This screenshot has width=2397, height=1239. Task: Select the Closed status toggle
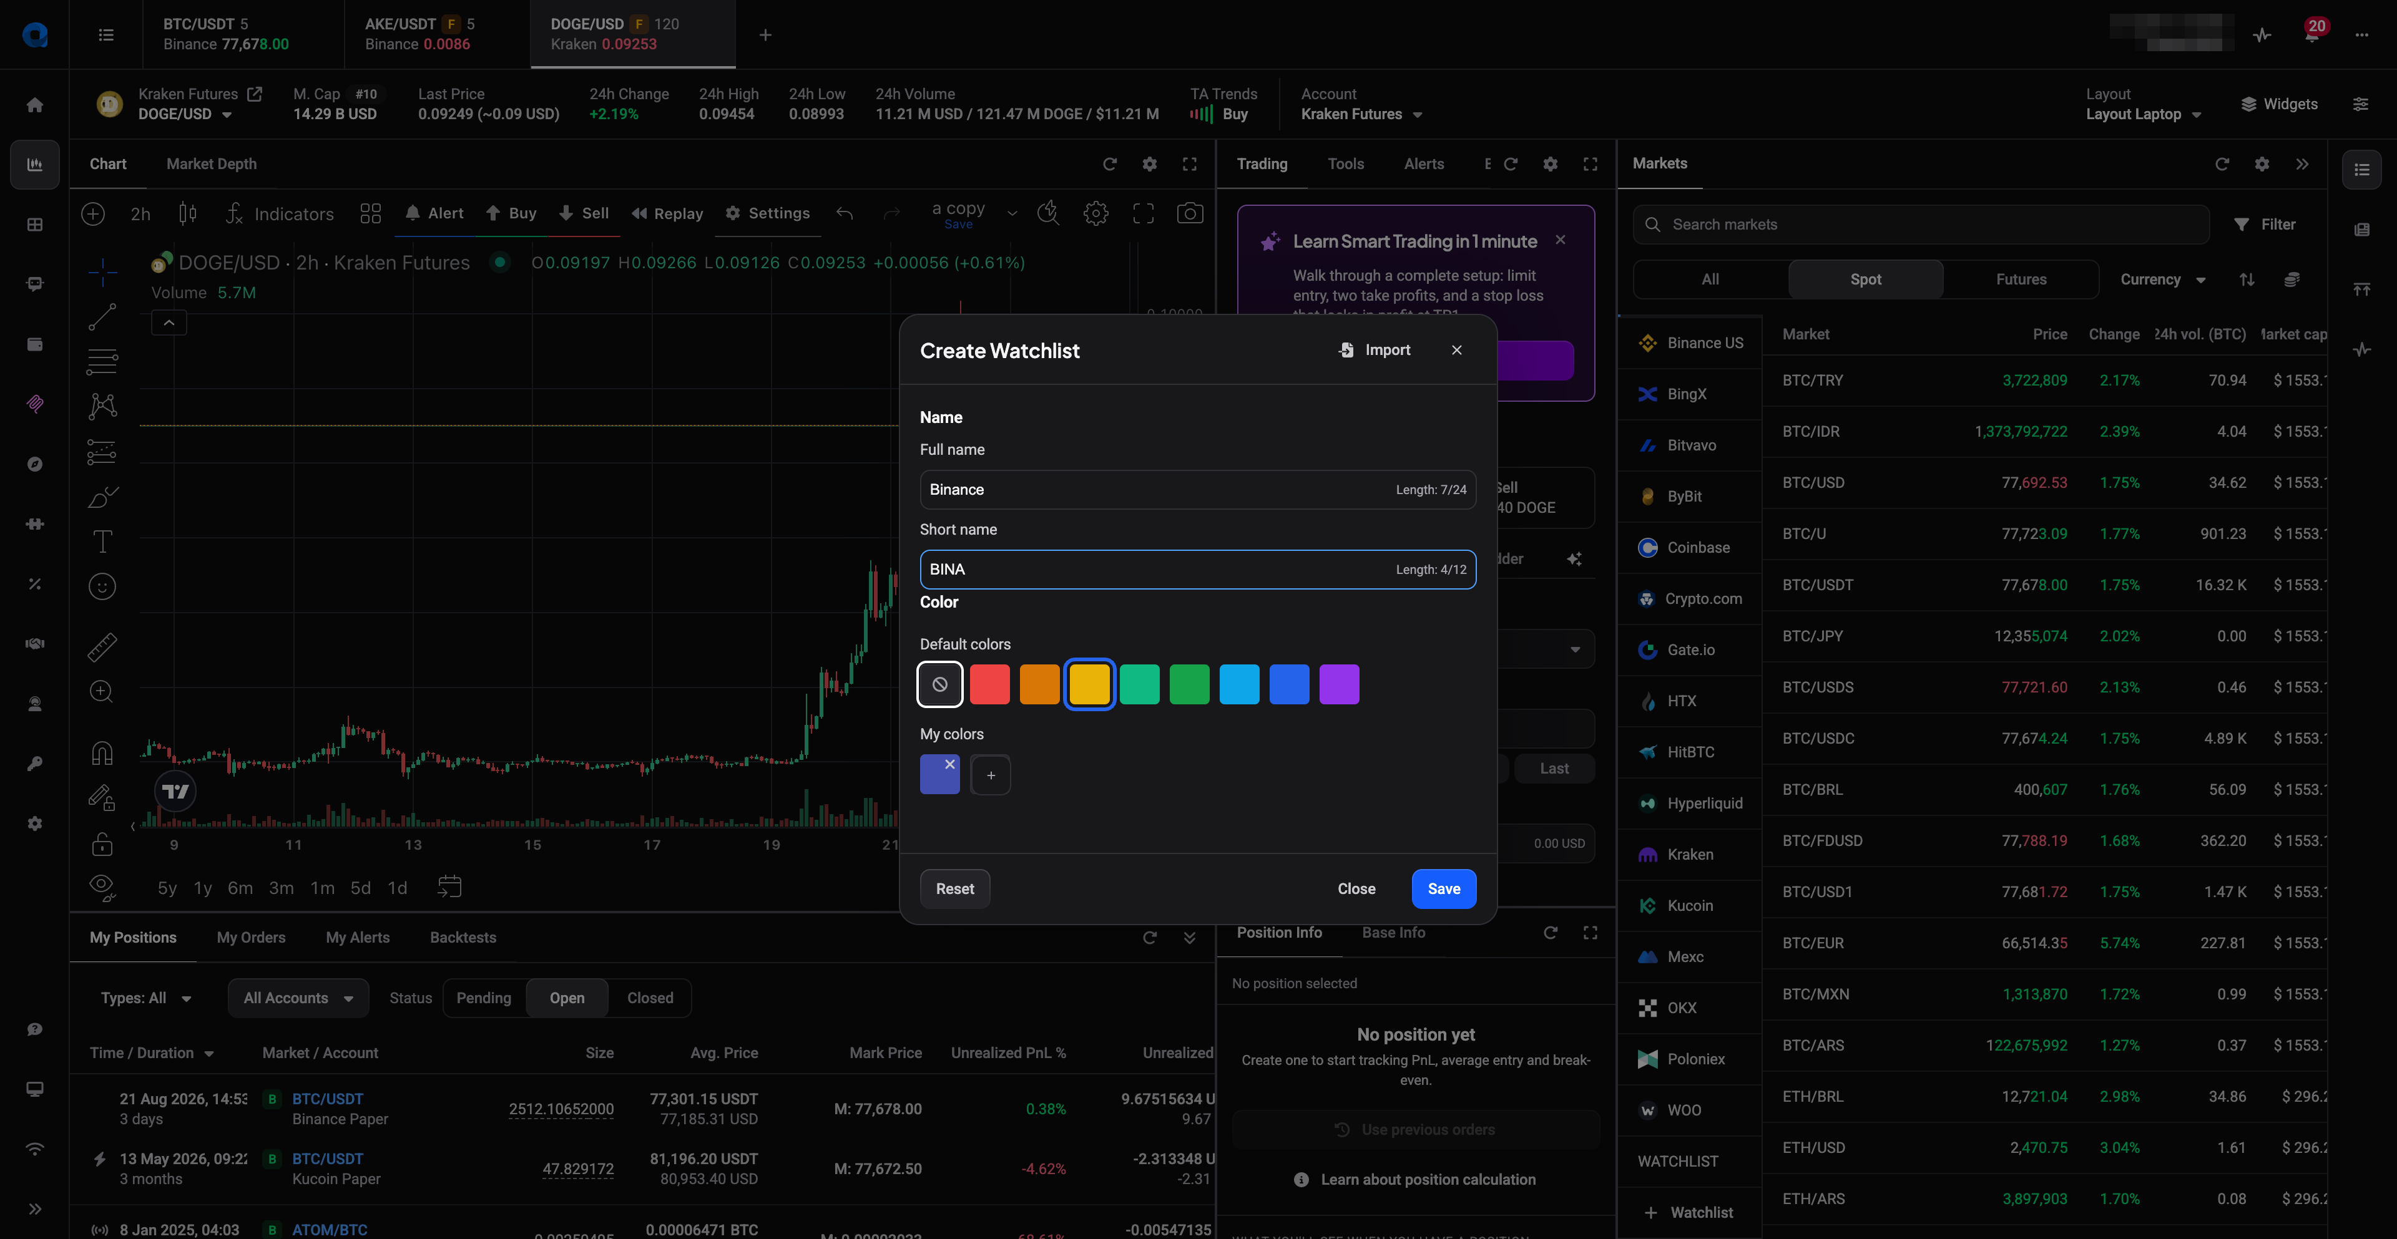[x=649, y=998]
